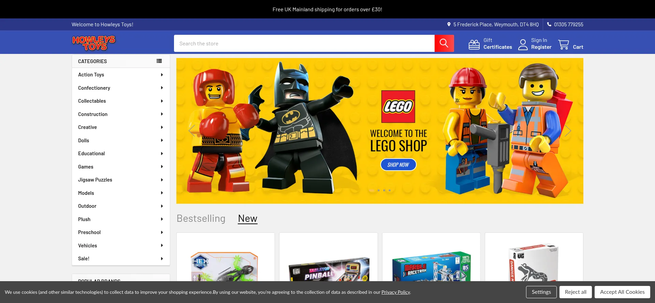Click the Construction category label
The height and width of the screenshot is (303, 655).
click(93, 114)
